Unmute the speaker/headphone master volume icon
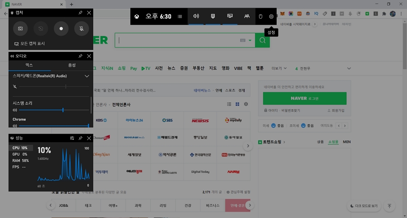This screenshot has height=218, width=407. [x=15, y=87]
